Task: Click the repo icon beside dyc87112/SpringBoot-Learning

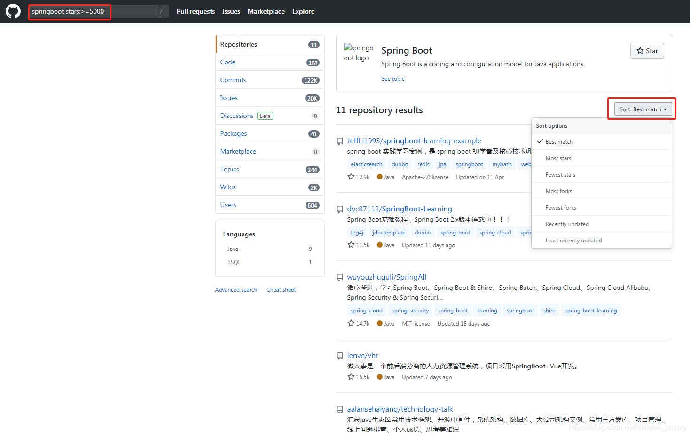Action: (340, 209)
